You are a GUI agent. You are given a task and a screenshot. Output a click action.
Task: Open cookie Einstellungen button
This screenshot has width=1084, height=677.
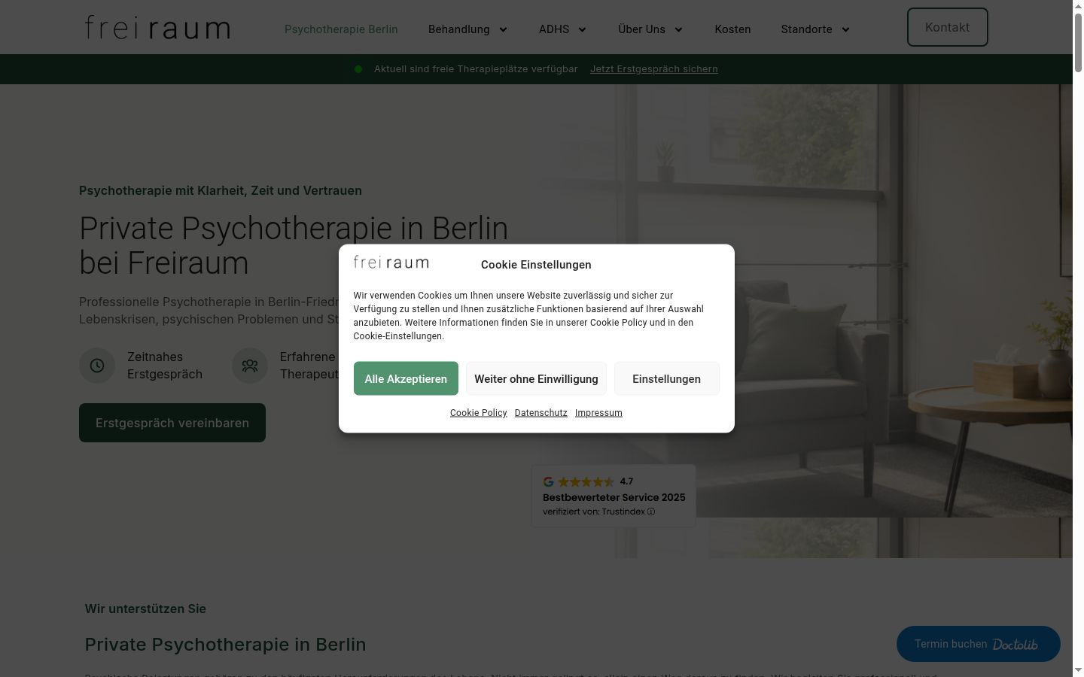(x=666, y=378)
